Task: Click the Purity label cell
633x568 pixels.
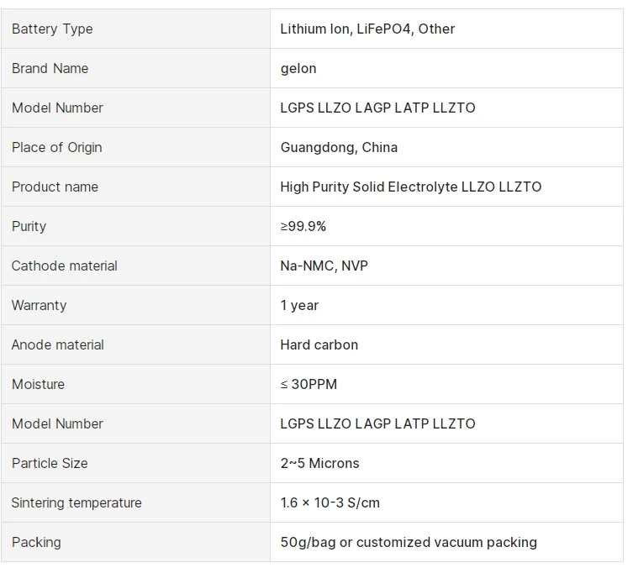Action: tap(29, 226)
